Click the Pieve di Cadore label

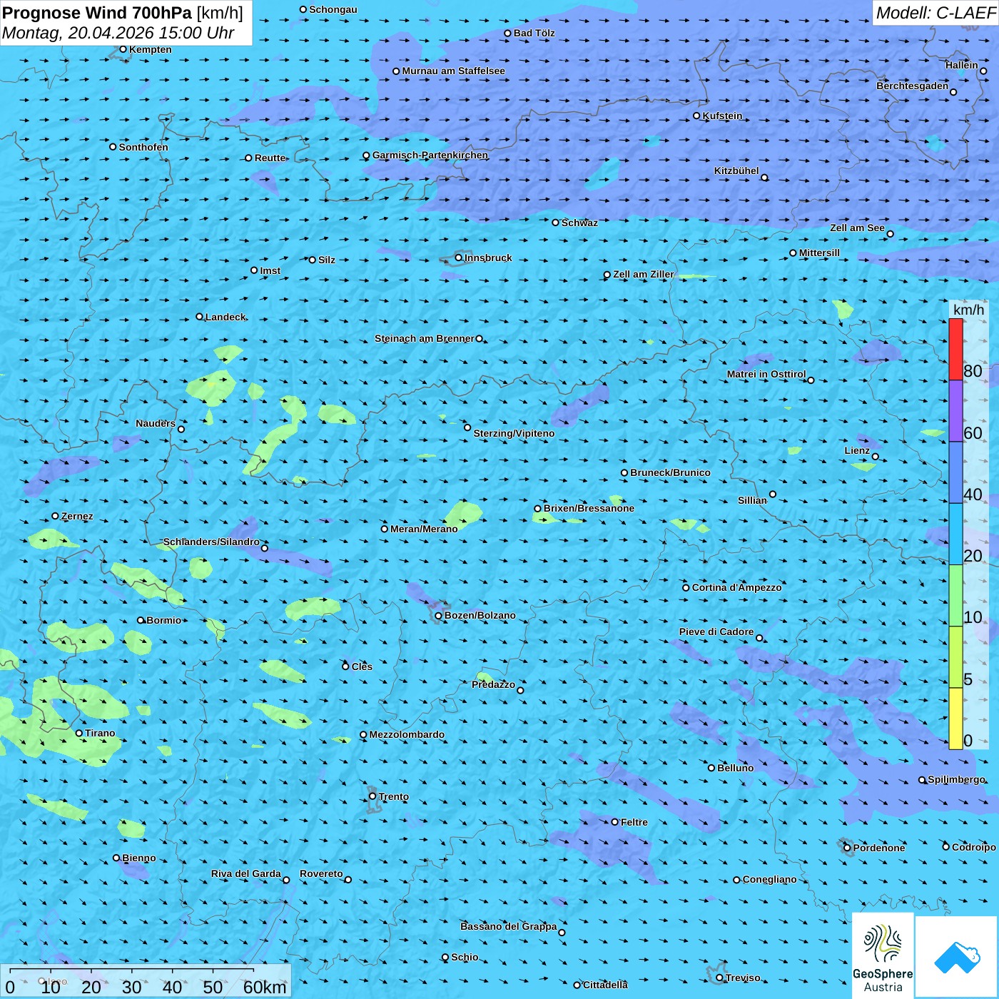(716, 632)
